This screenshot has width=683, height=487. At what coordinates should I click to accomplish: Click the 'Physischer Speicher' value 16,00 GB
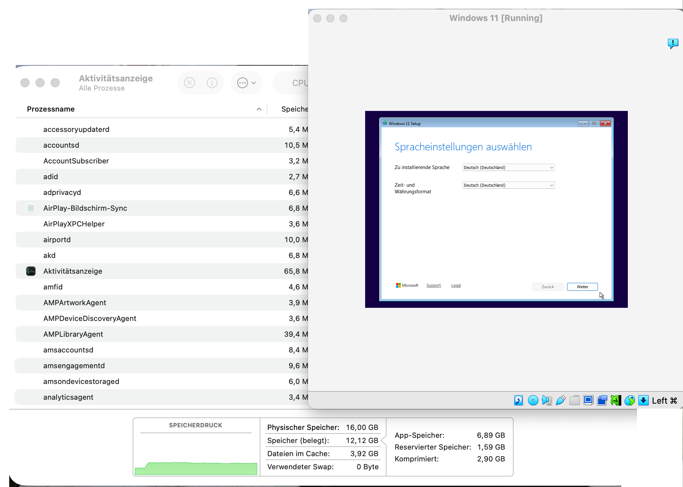point(362,427)
